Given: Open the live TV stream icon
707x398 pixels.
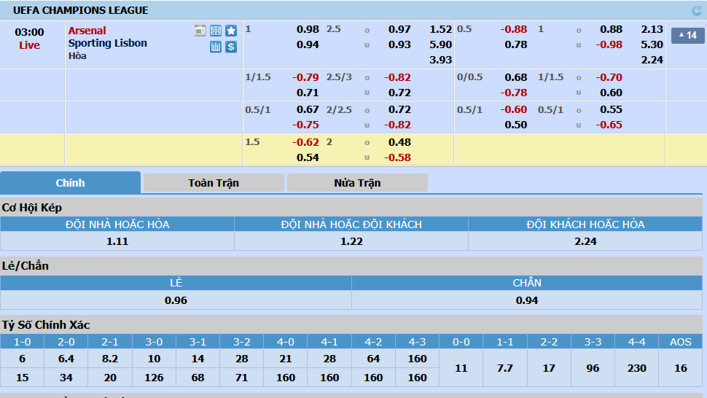Looking at the screenshot, I should 200,31.
